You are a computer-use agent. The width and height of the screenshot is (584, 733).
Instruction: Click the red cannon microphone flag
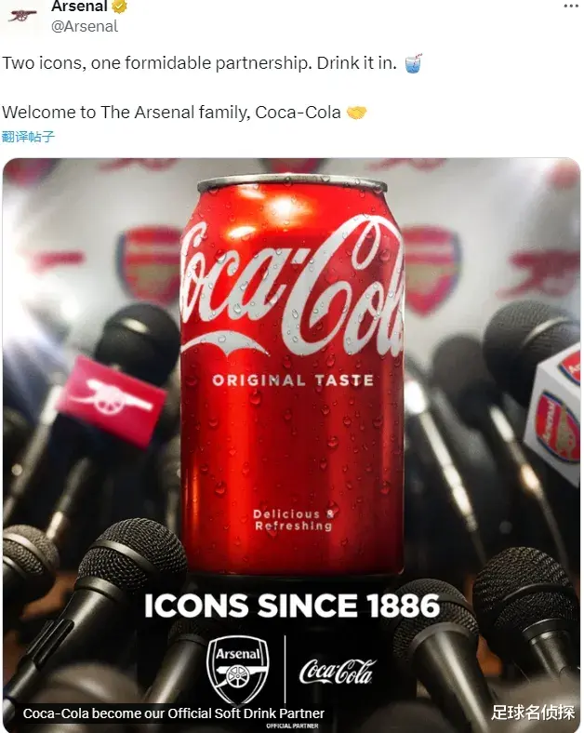tap(112, 401)
